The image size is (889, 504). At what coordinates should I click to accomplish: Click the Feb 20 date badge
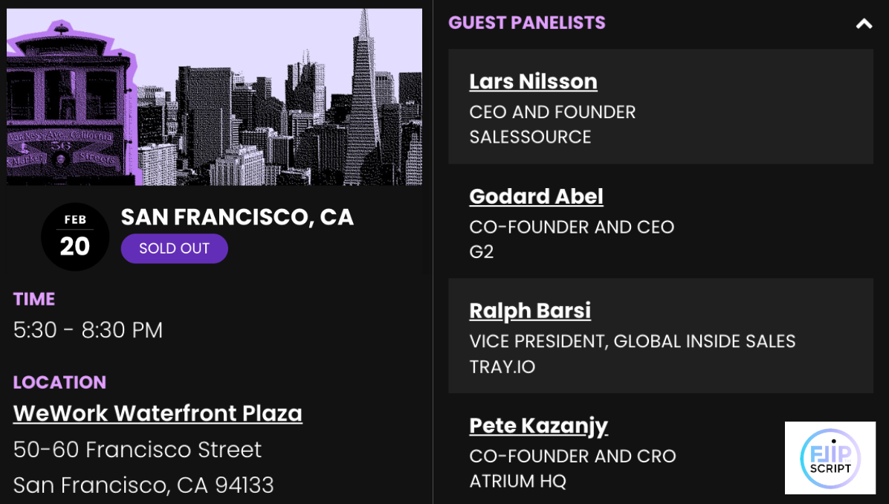[75, 237]
